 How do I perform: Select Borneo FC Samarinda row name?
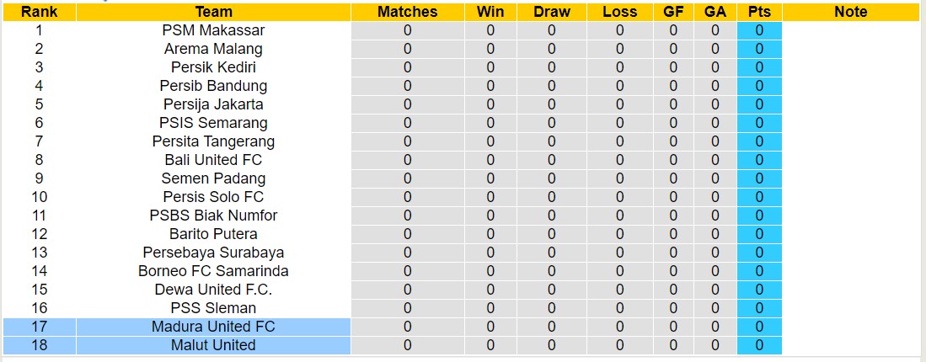213,271
